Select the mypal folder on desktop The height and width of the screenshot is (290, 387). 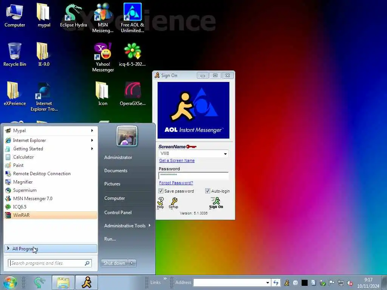(44, 15)
